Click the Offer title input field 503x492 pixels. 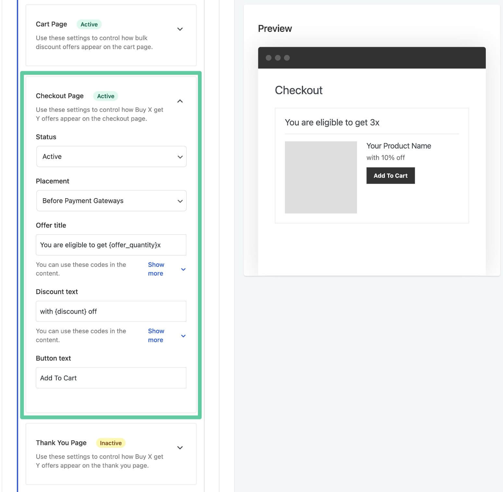(x=111, y=245)
